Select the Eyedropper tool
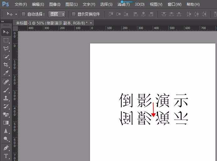Viewport: 217px width, 161px height. click(6, 73)
